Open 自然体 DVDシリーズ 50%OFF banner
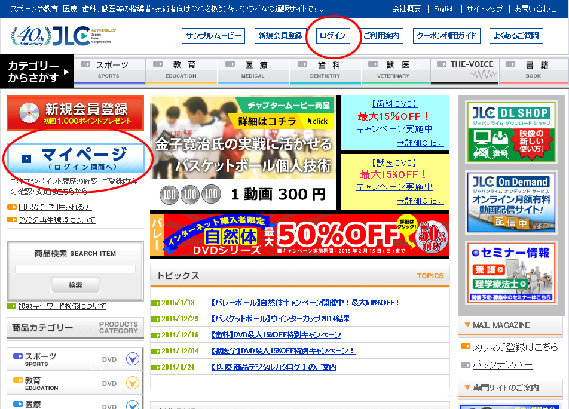 click(x=299, y=235)
